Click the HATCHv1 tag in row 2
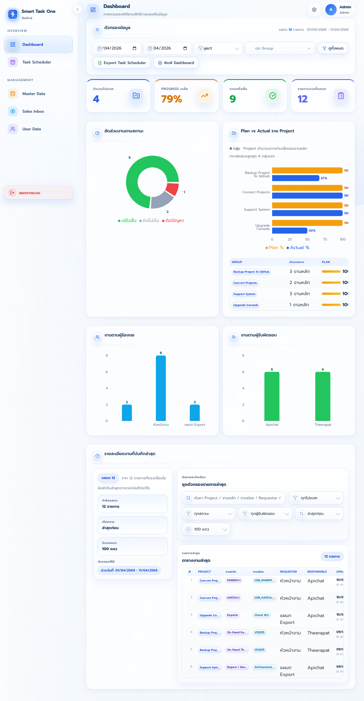This screenshot has width=364, height=701. point(233,598)
